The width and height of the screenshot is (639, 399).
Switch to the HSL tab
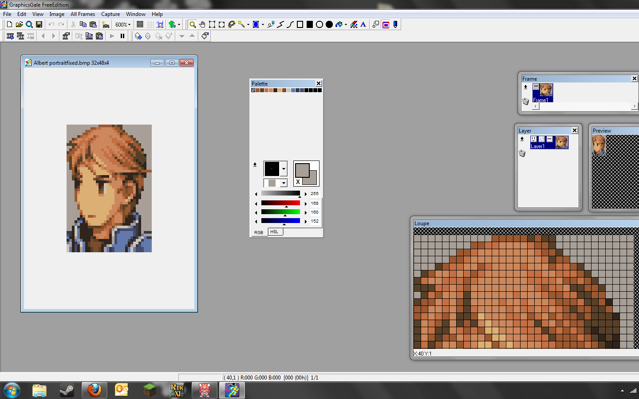click(x=275, y=232)
